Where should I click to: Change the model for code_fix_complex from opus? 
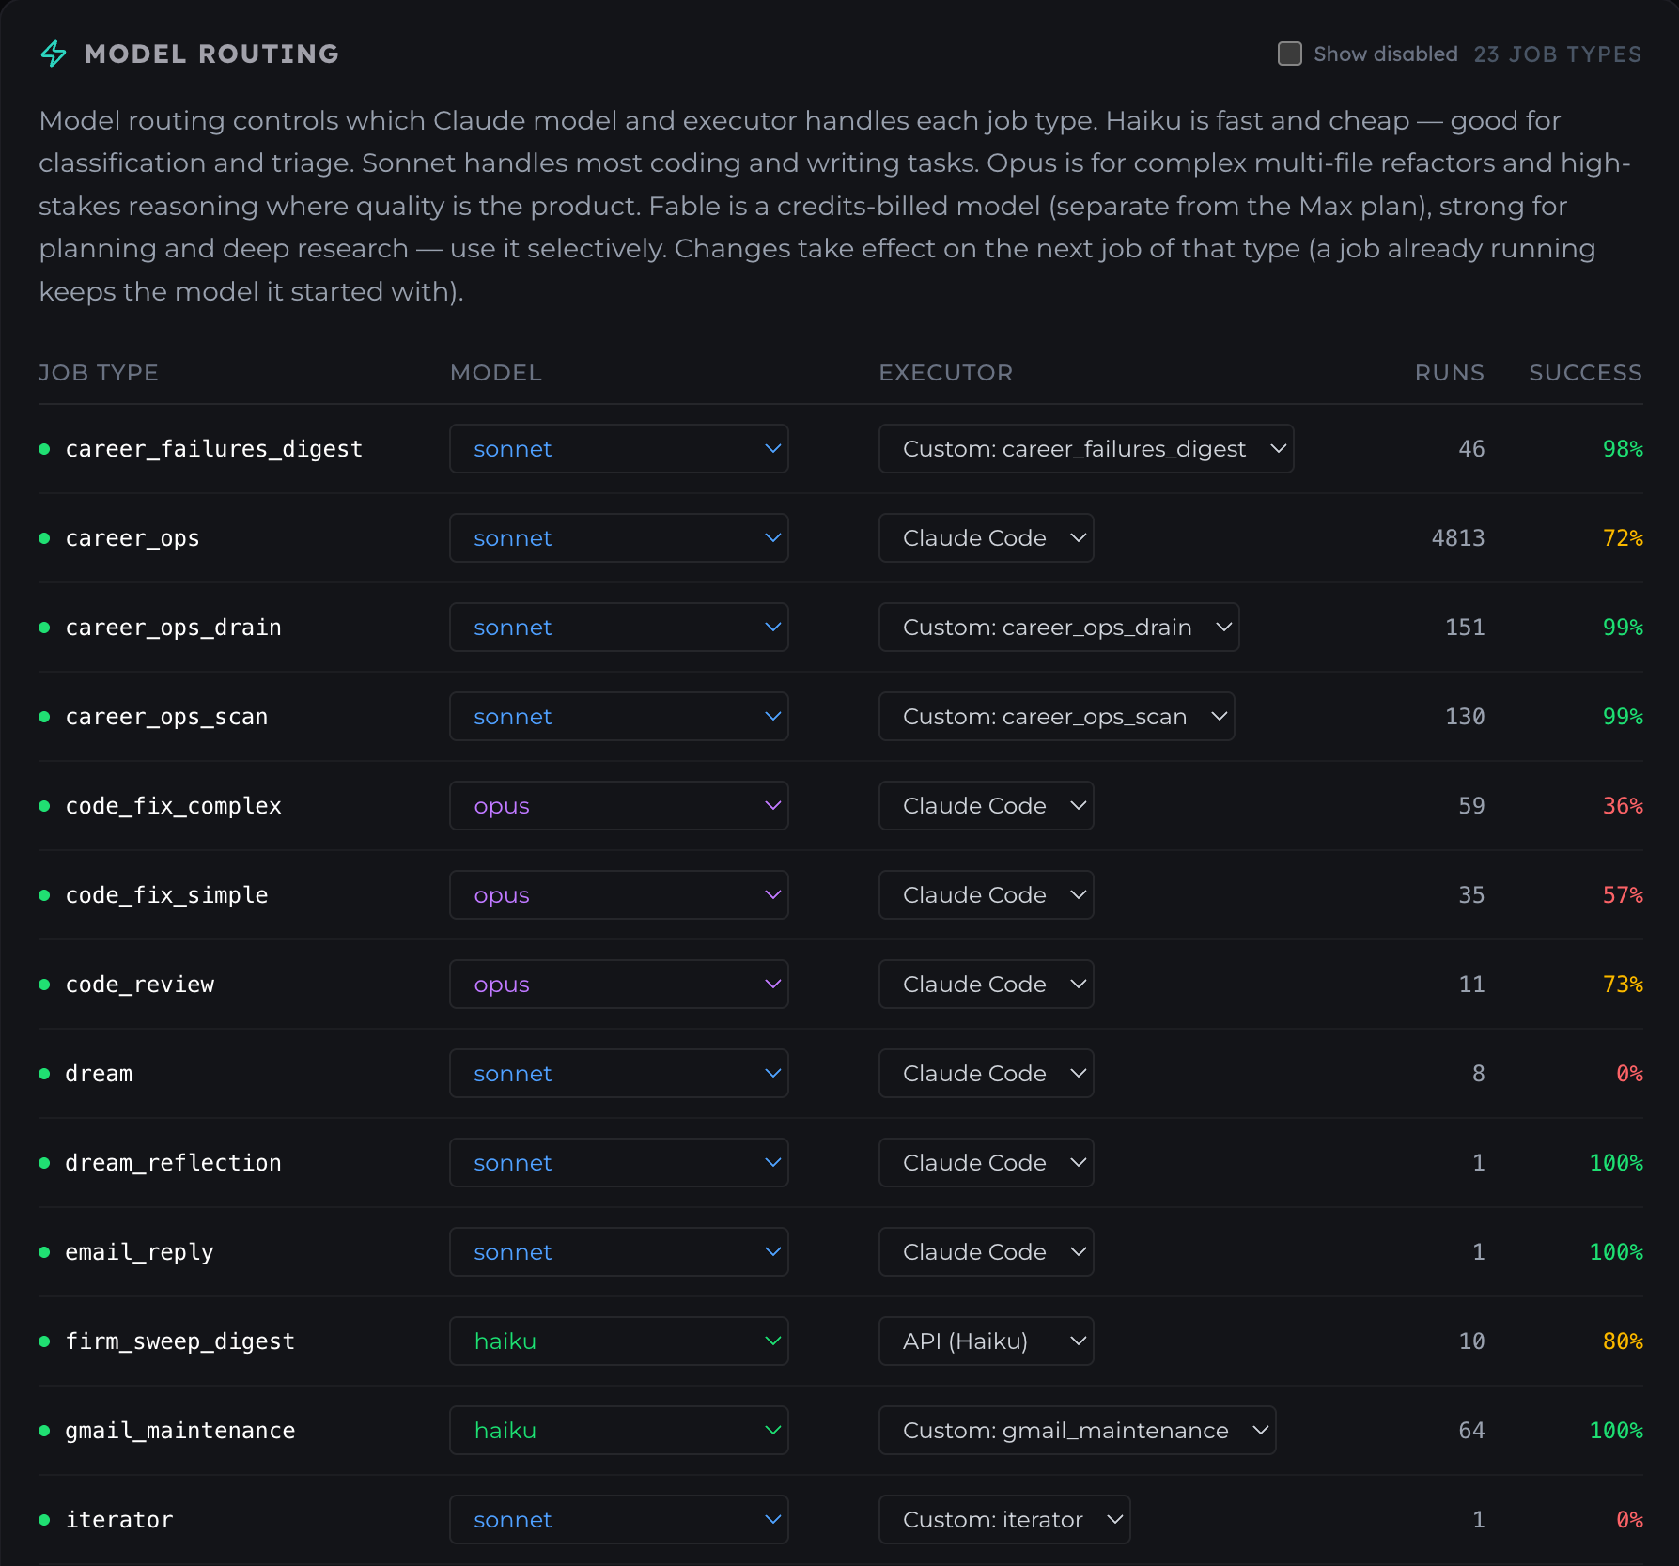click(618, 805)
